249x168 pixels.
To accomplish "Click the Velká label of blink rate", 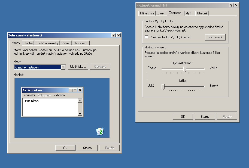I will tap(213, 68).
